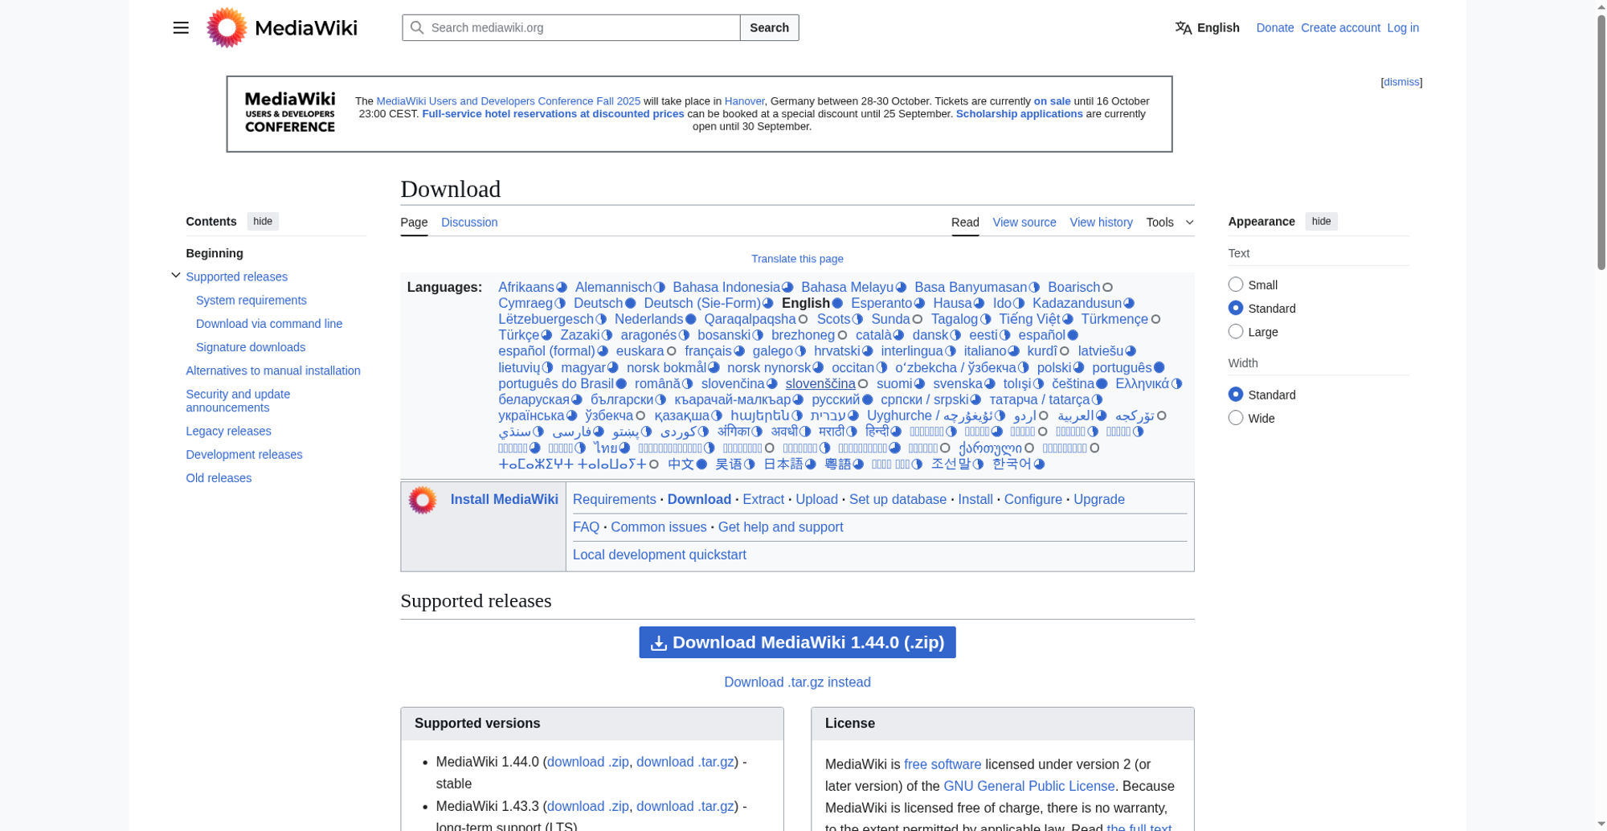Screen dimensions: 1607x831
Task: Select Small text size option
Action: click(x=1236, y=285)
